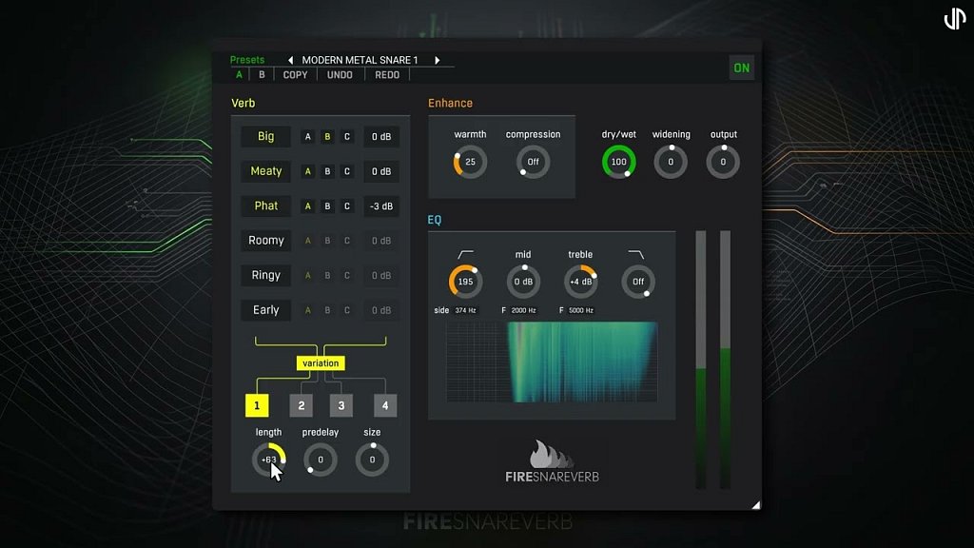Enable the Roomy verb layer

click(x=266, y=241)
